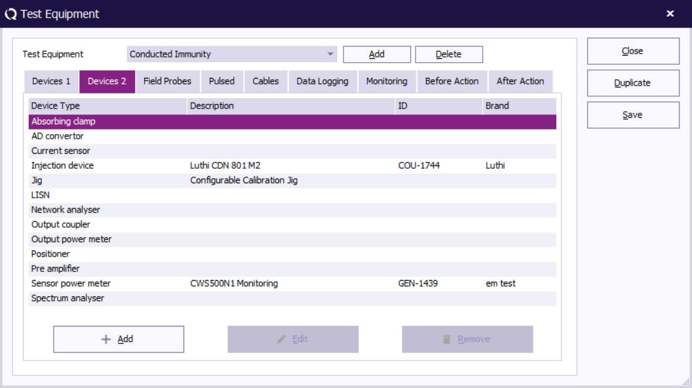Viewport: 692px width, 388px height.
Task: Select the Output coupler row
Action: click(292, 224)
